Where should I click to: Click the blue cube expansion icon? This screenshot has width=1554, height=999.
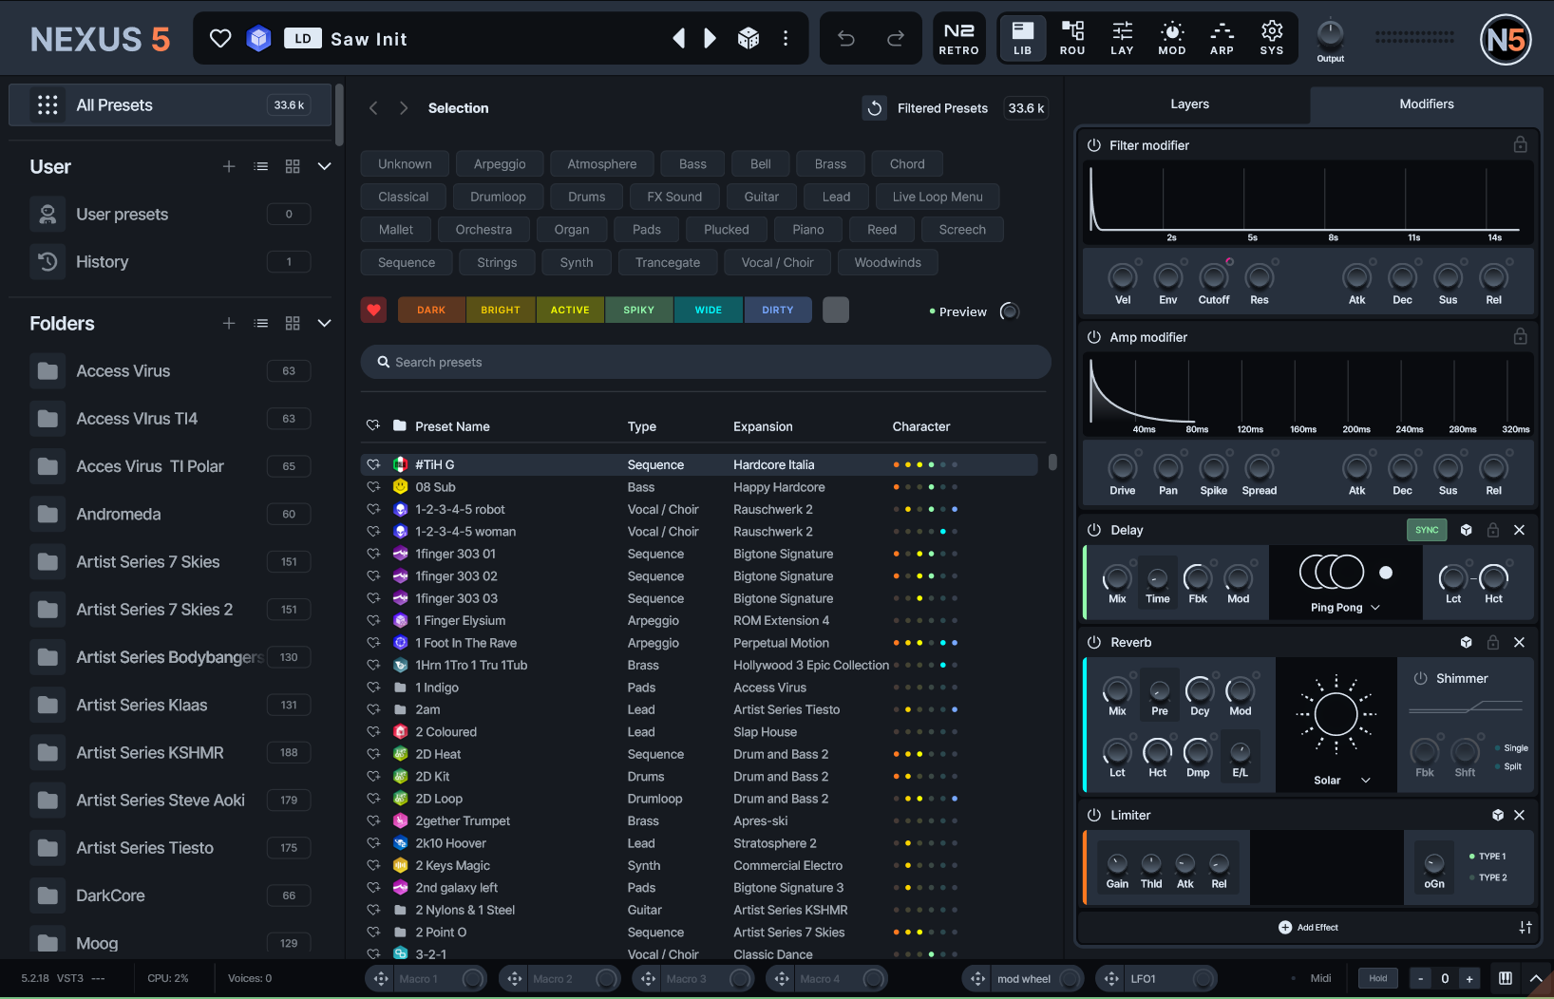point(258,39)
